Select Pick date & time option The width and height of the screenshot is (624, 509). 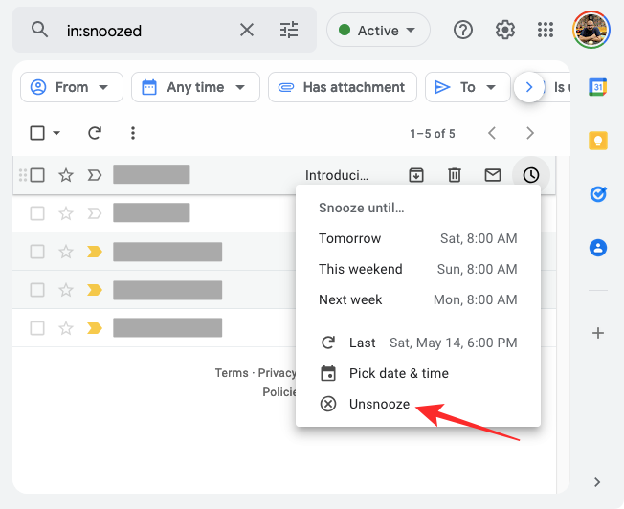click(398, 373)
